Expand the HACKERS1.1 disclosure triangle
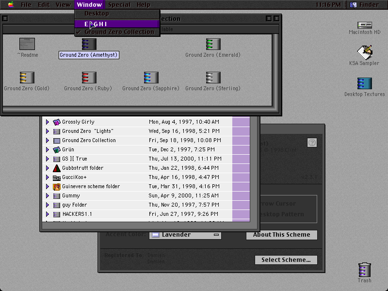The image size is (388, 291). pyautogui.click(x=47, y=214)
